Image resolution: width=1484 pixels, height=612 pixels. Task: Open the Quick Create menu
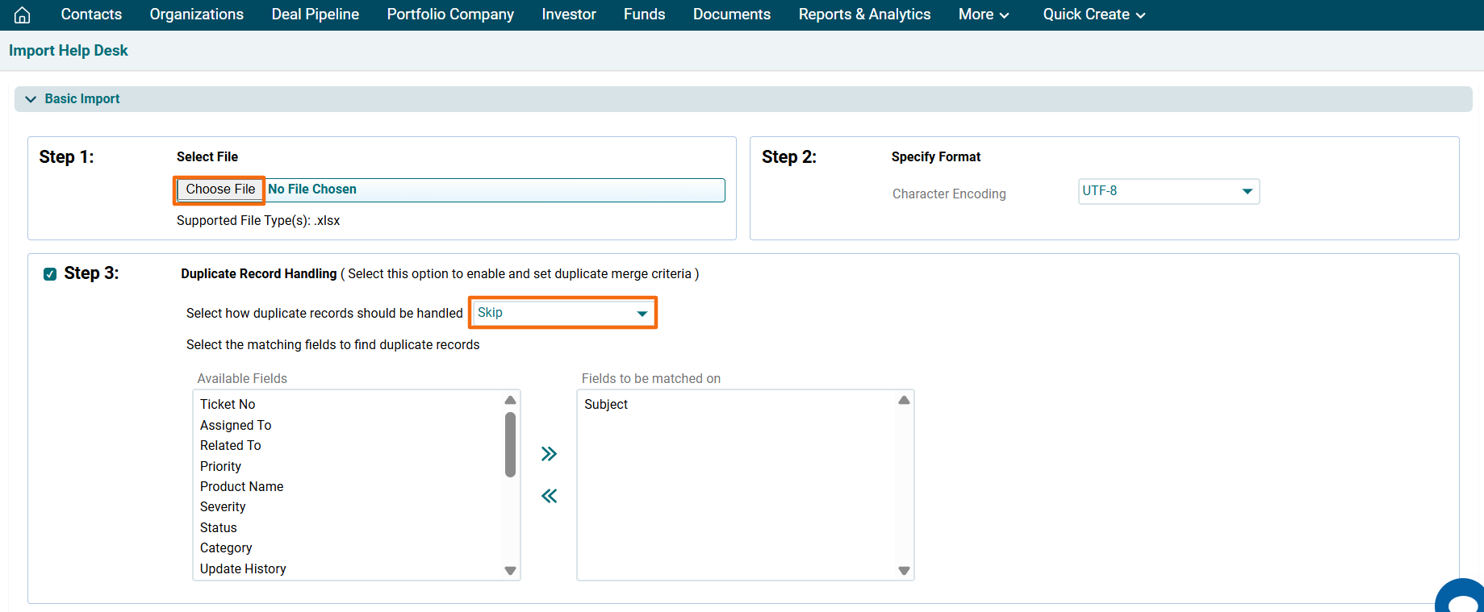[1093, 15]
